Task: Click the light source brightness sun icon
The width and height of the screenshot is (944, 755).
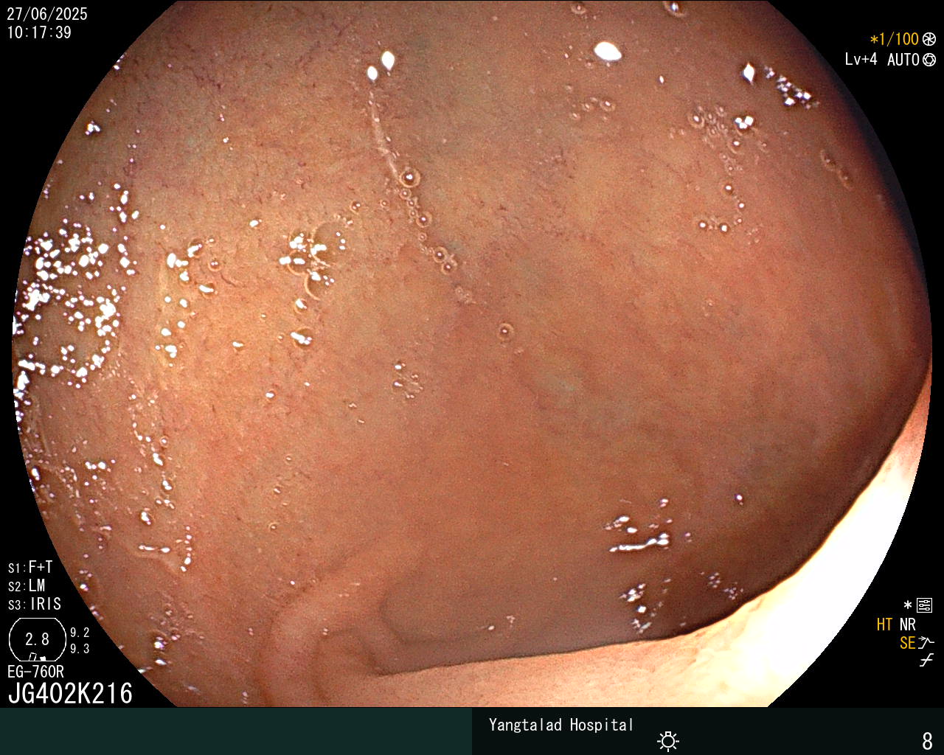Action: [668, 740]
